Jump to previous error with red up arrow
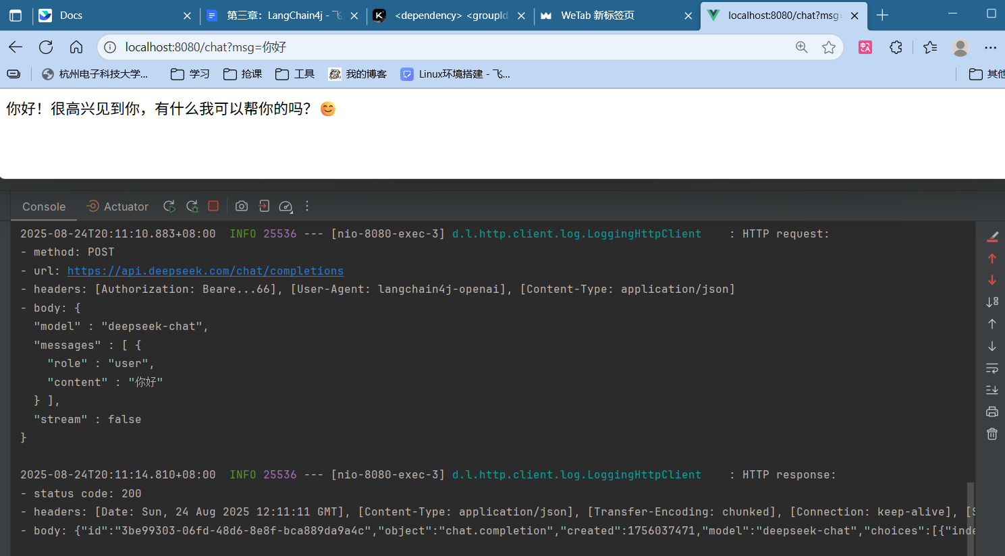 (992, 258)
